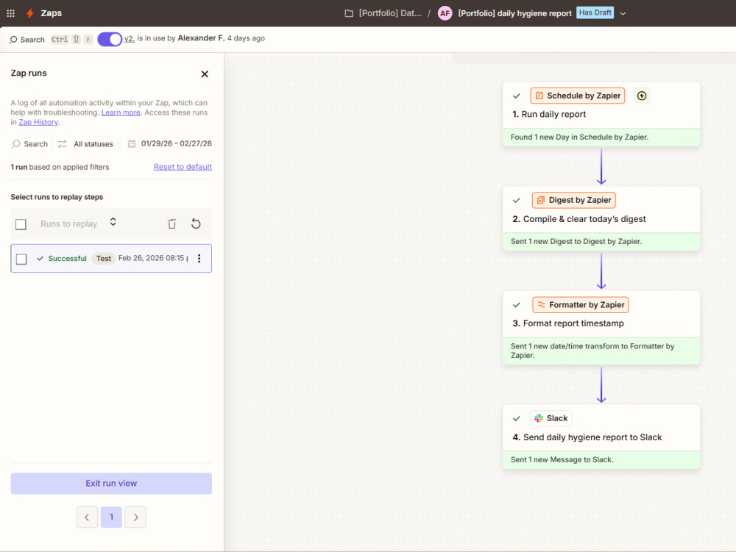This screenshot has width=736, height=552.
Task: Open the run's three-dot options menu
Action: [199, 258]
